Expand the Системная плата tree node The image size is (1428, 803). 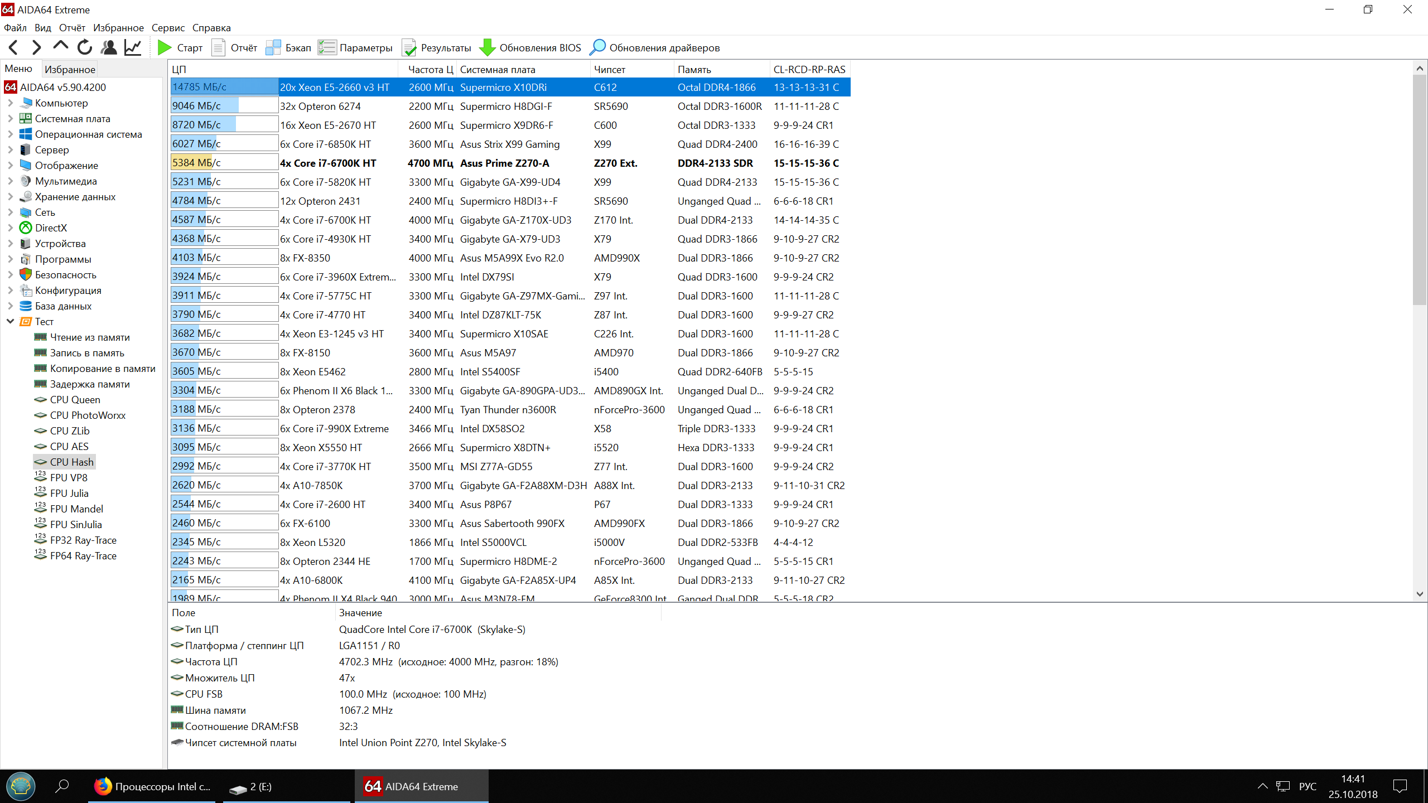point(10,119)
